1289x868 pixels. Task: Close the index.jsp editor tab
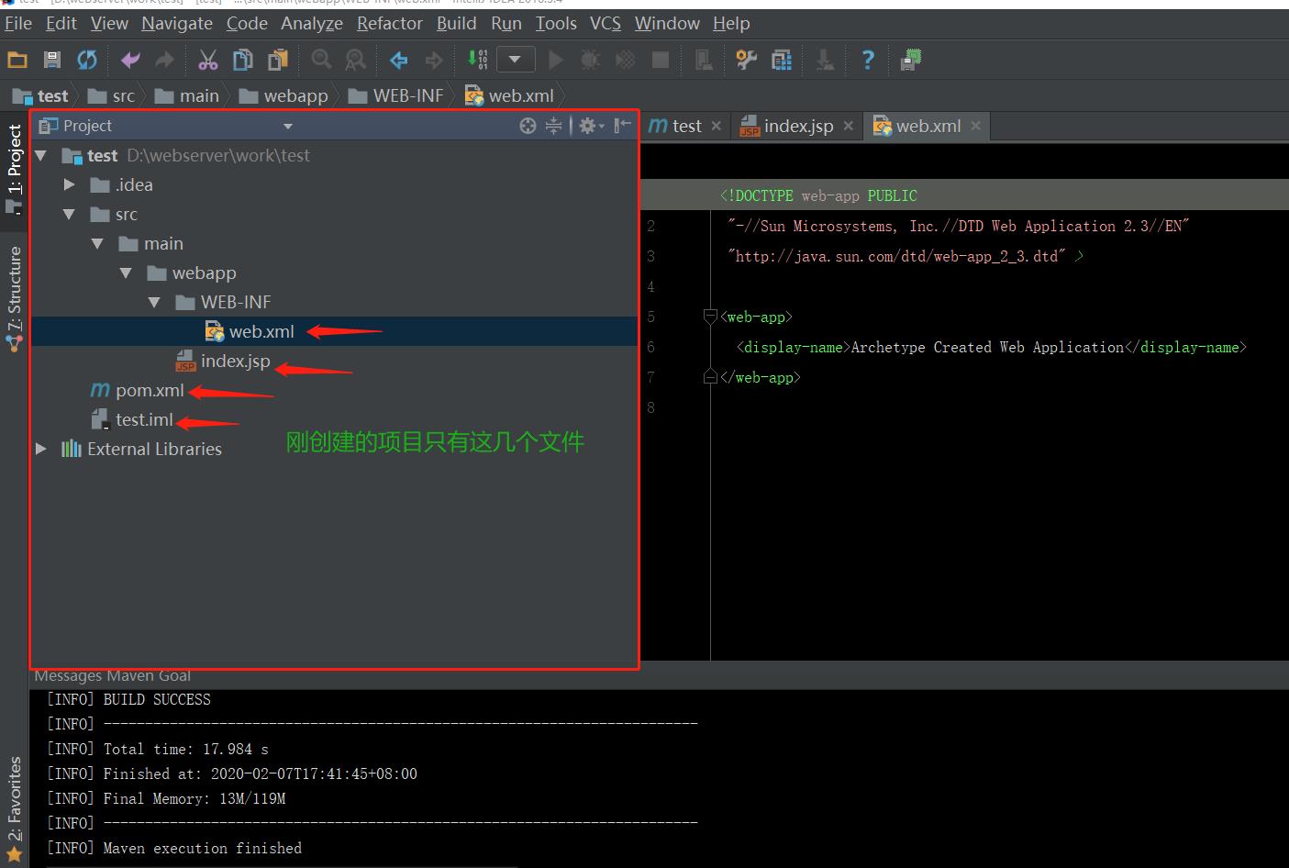point(848,127)
